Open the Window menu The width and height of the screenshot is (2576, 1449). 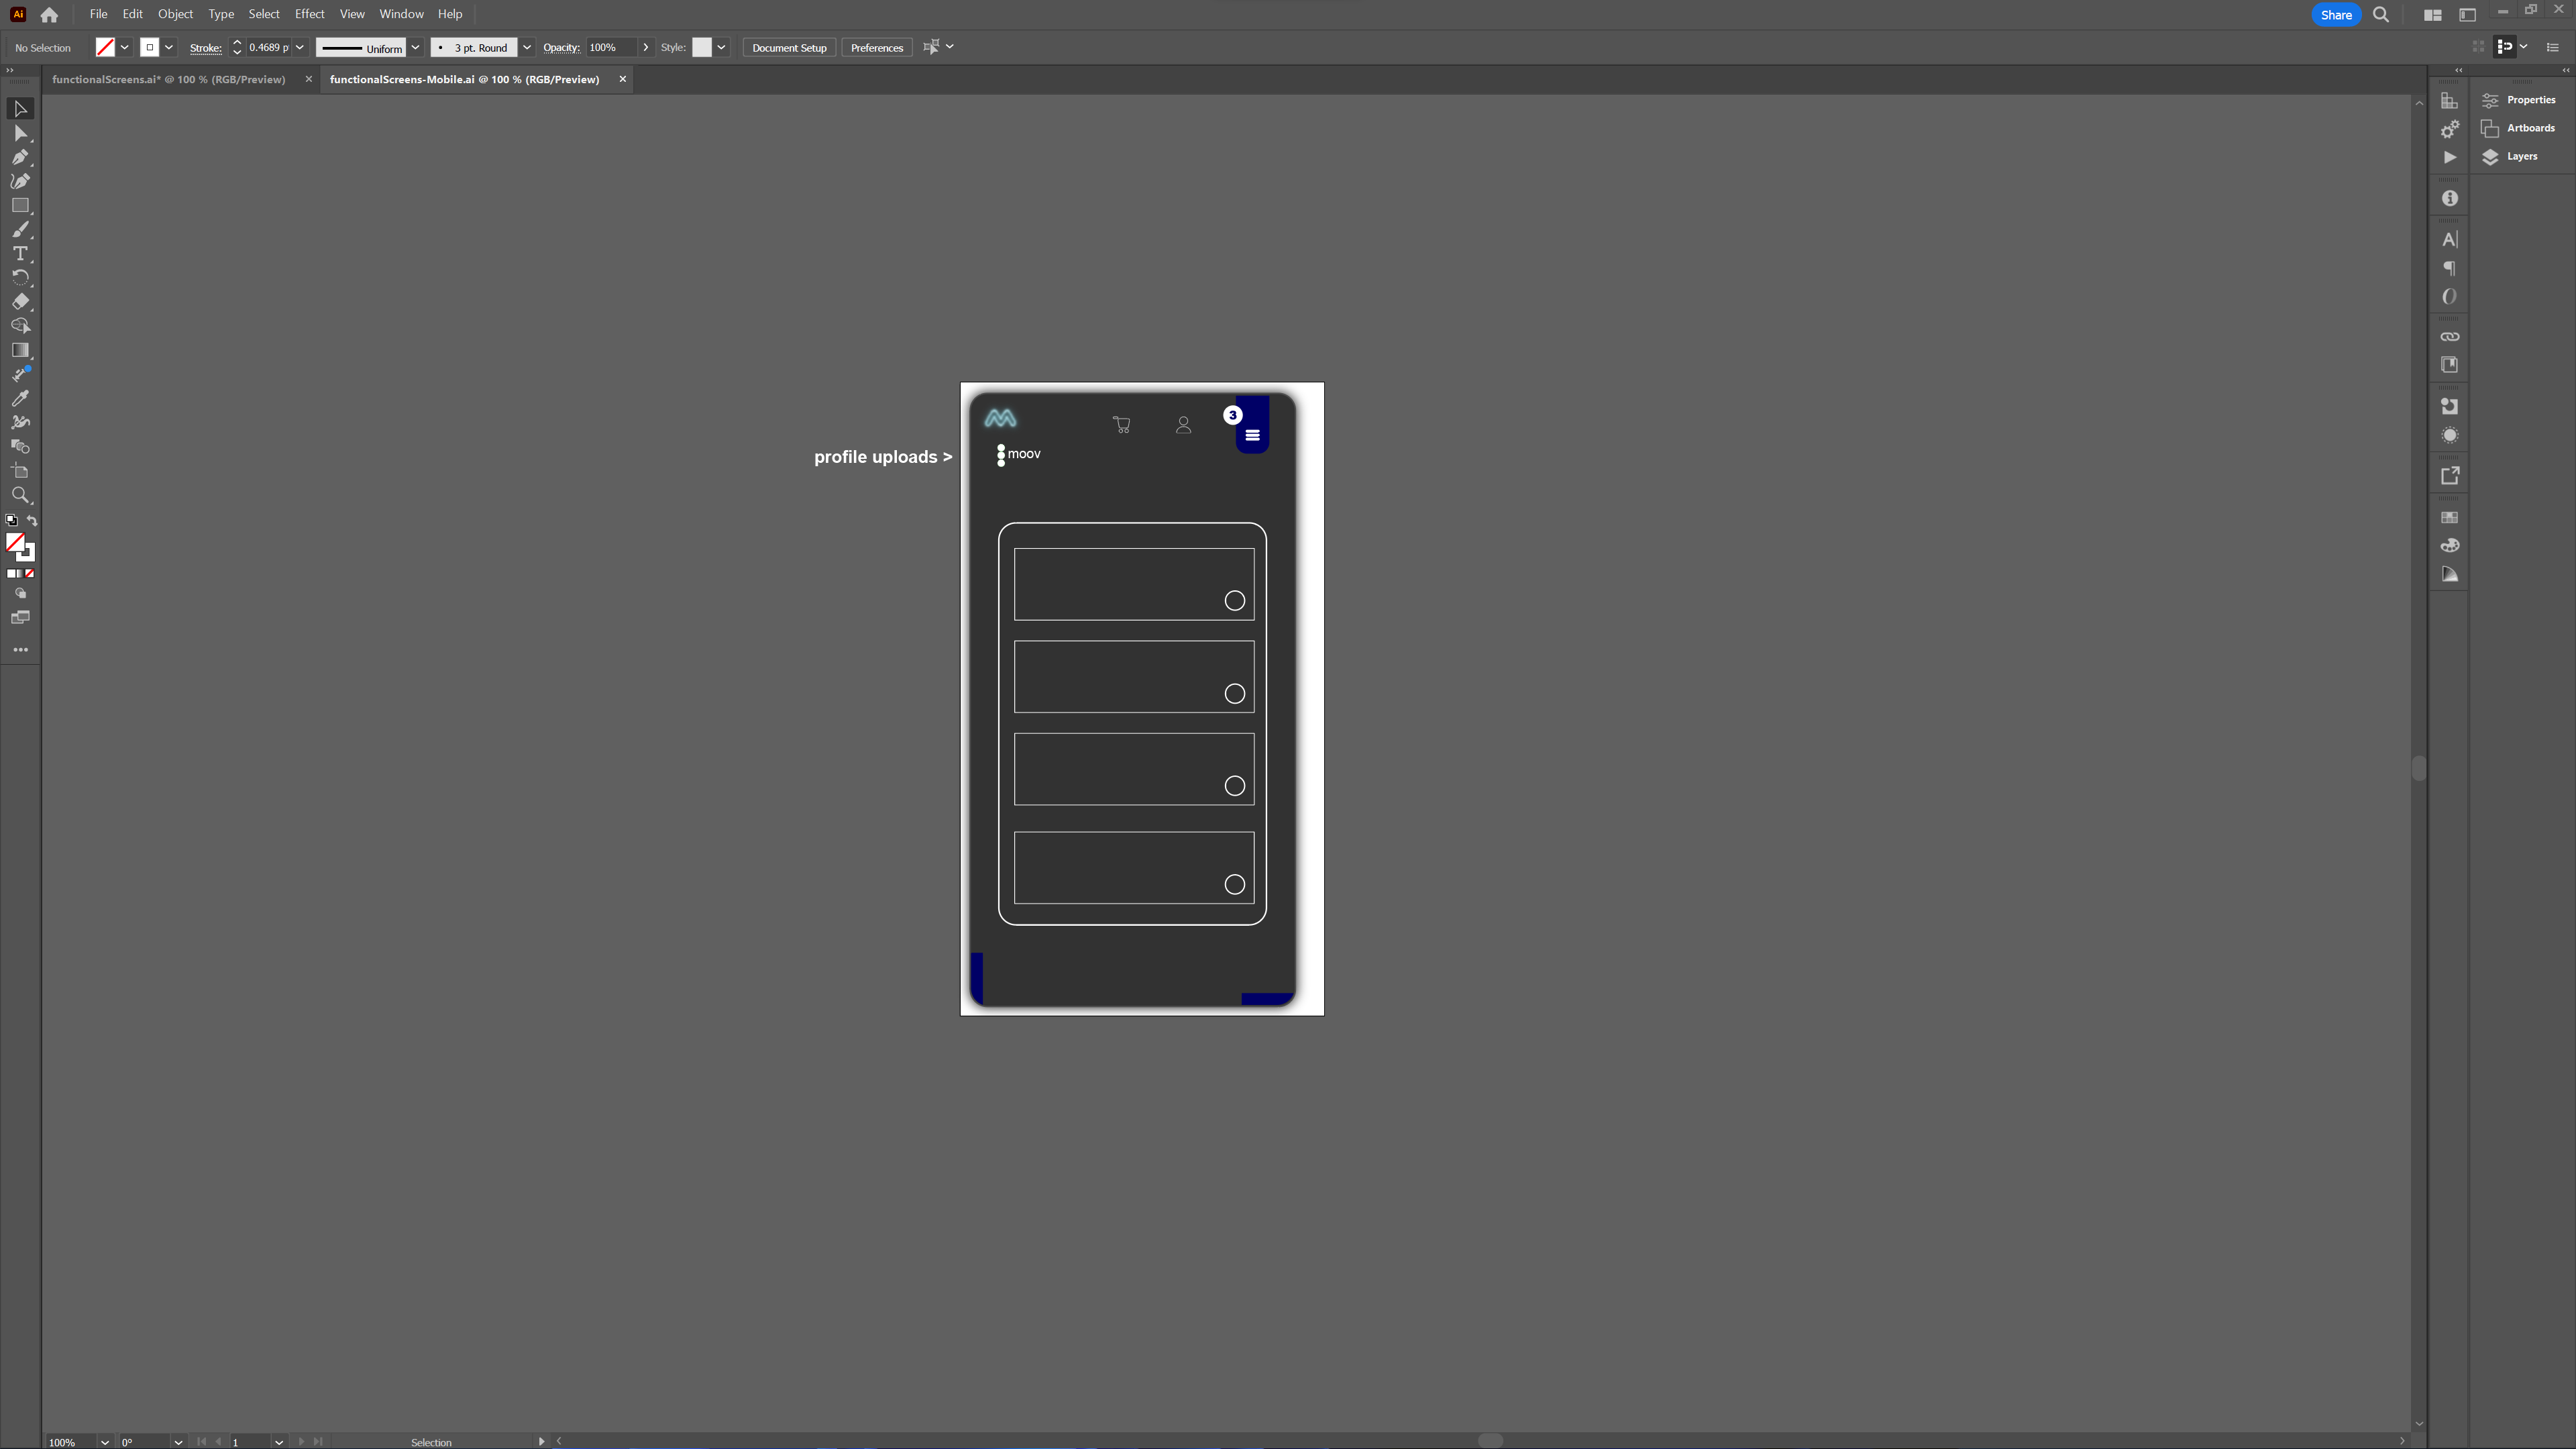click(x=401, y=14)
